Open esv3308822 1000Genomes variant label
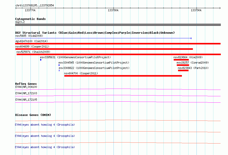The width and height of the screenshot is (228, 155). coord(94,68)
